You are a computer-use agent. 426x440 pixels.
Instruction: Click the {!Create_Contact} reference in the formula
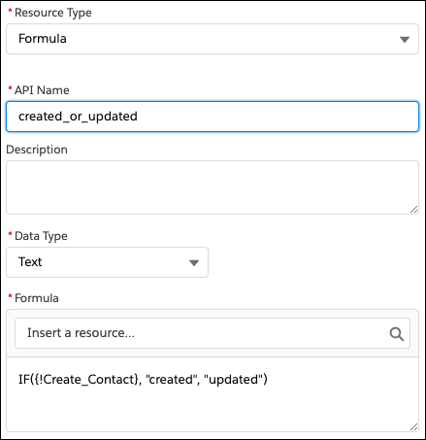pyautogui.click(x=86, y=380)
